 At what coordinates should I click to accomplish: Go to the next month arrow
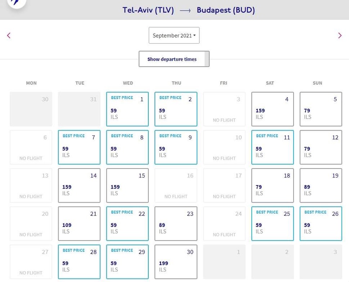(340, 36)
